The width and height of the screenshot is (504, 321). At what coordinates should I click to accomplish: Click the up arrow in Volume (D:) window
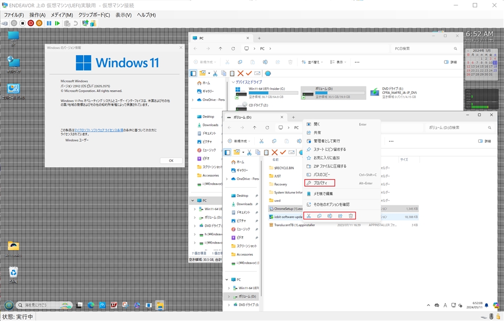254,128
